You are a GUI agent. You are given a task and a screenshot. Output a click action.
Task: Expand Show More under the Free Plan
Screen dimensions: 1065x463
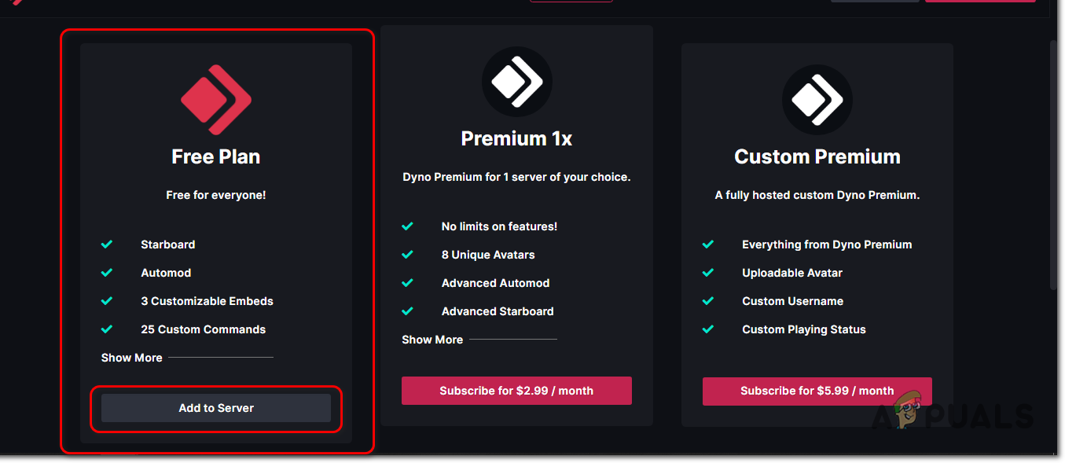pyautogui.click(x=131, y=358)
